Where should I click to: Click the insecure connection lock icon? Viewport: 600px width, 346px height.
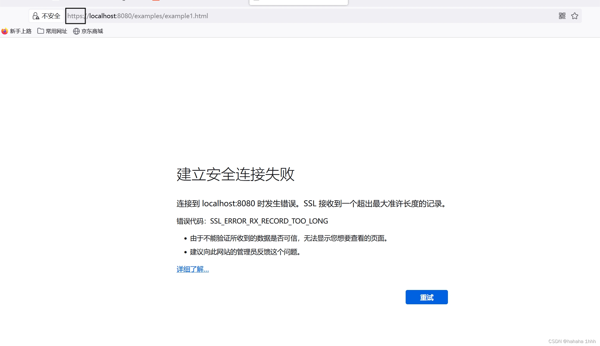[36, 16]
